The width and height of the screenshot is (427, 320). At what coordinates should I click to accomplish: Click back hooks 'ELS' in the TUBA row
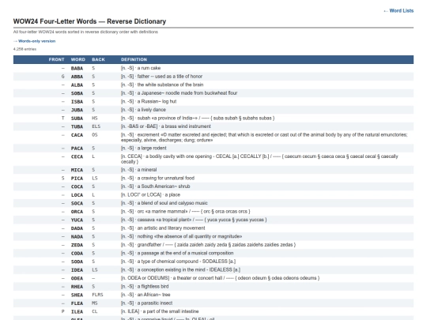point(96,126)
